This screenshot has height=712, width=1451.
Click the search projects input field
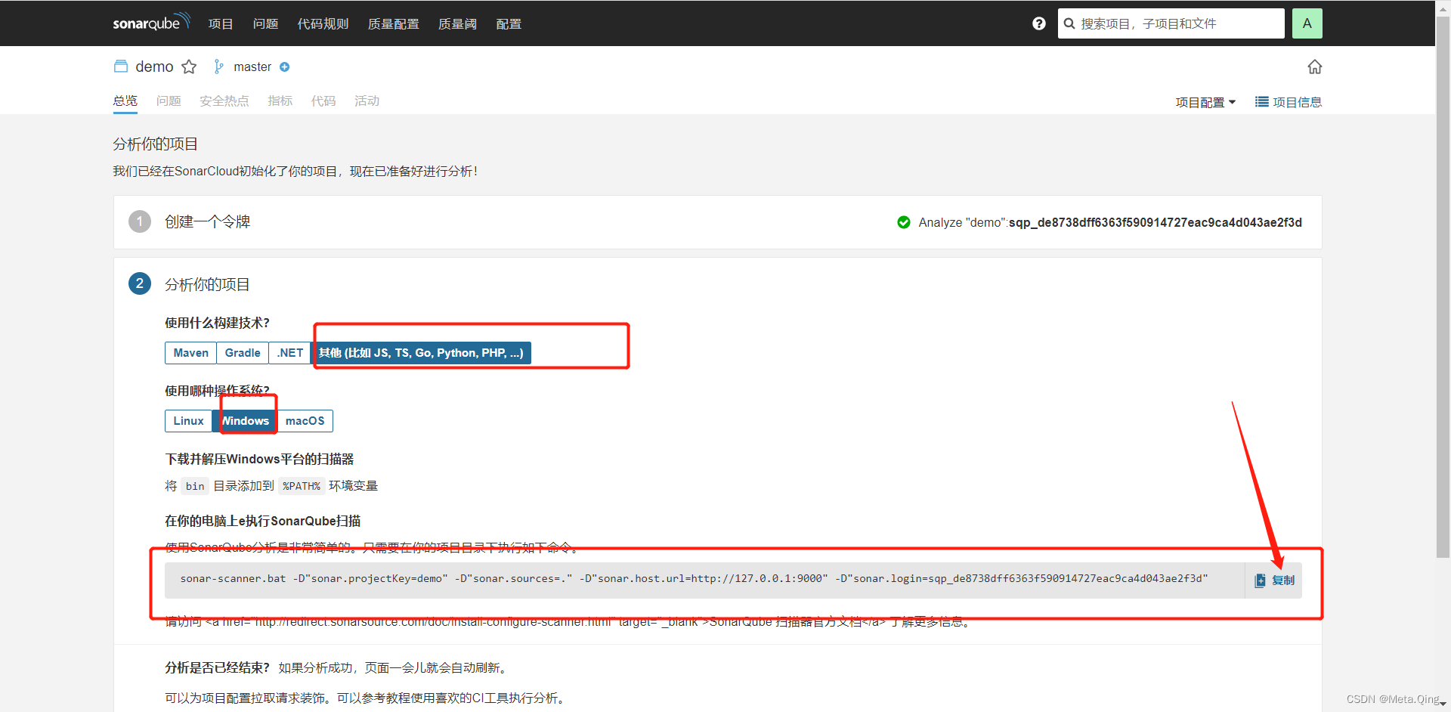click(1171, 23)
